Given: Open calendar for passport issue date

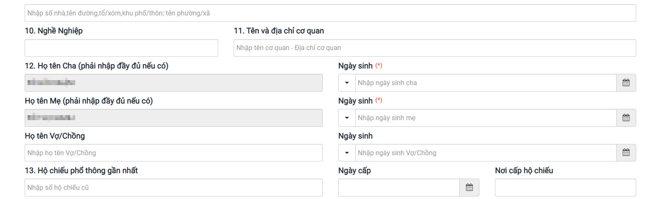Looking at the screenshot, I should [x=469, y=187].
